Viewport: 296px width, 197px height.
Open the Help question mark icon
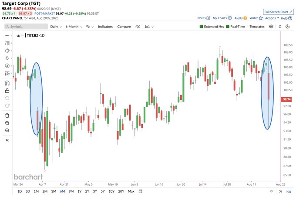click(290, 18)
